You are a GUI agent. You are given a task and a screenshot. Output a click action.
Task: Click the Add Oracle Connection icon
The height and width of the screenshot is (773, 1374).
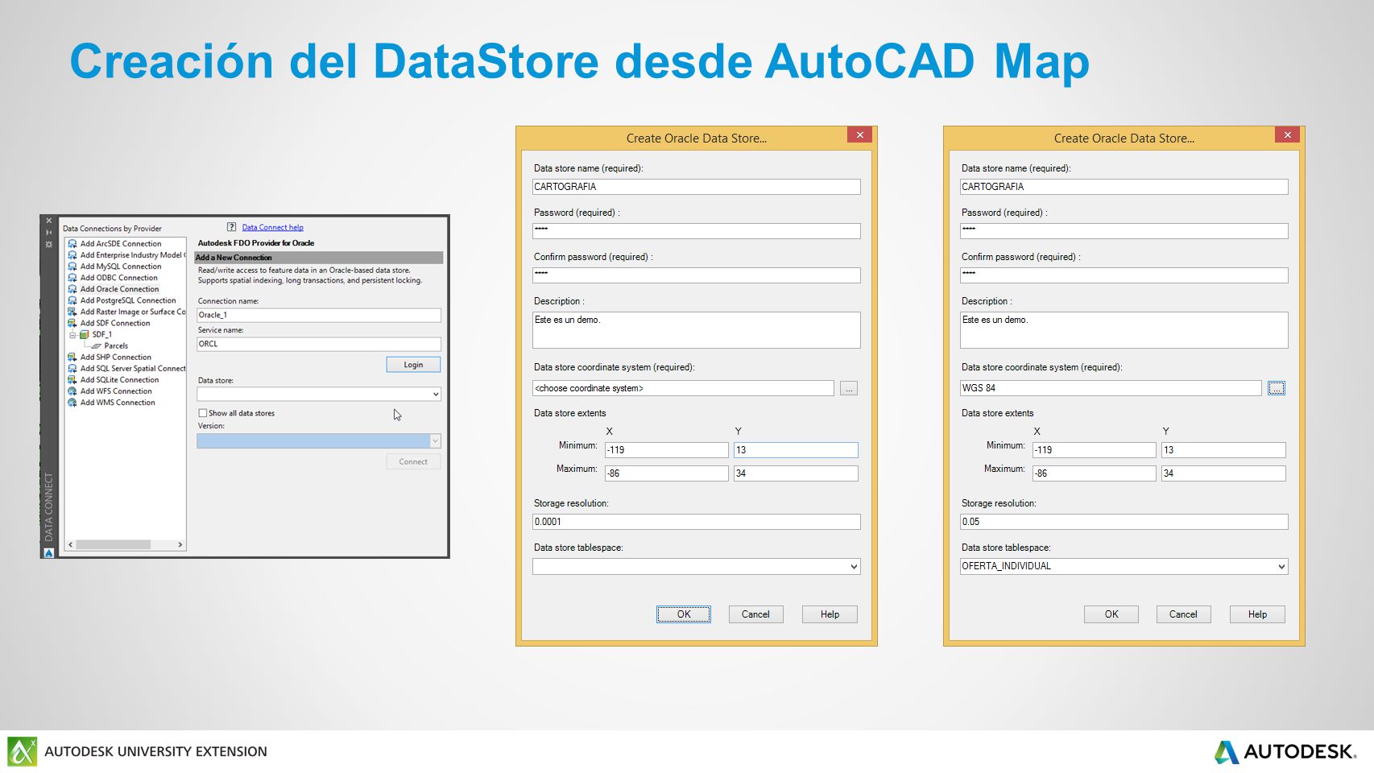pos(72,288)
